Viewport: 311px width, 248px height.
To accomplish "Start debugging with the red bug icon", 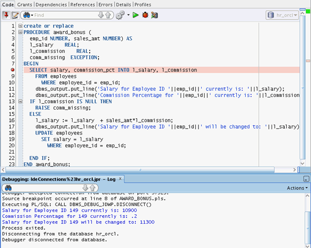I will (x=145, y=16).
